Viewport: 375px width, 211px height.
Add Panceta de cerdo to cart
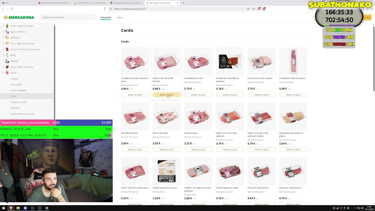pyautogui.click(x=135, y=149)
